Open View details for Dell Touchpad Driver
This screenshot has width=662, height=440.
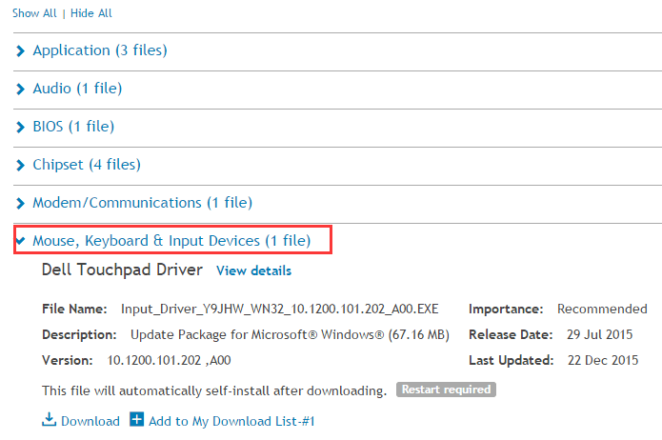[253, 270]
